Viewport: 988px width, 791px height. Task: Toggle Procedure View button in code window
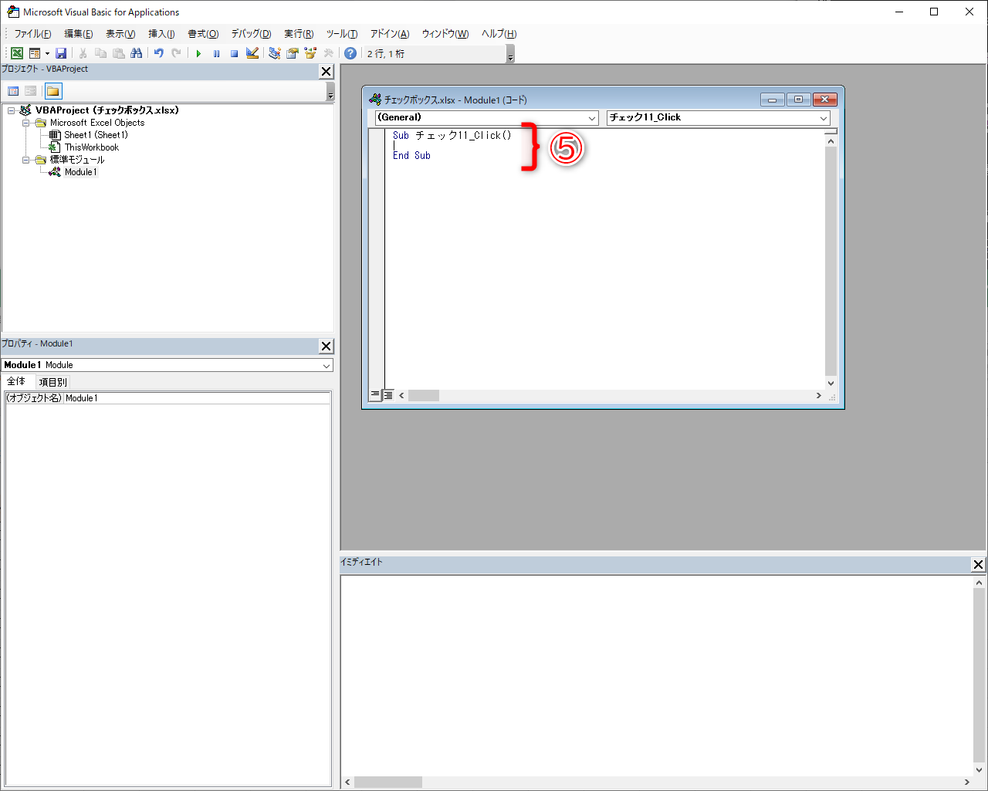click(x=375, y=395)
